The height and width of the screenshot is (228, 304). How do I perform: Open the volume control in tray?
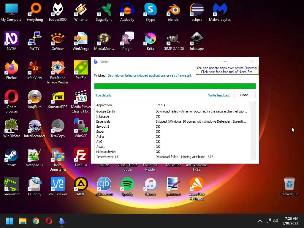[x=275, y=221]
